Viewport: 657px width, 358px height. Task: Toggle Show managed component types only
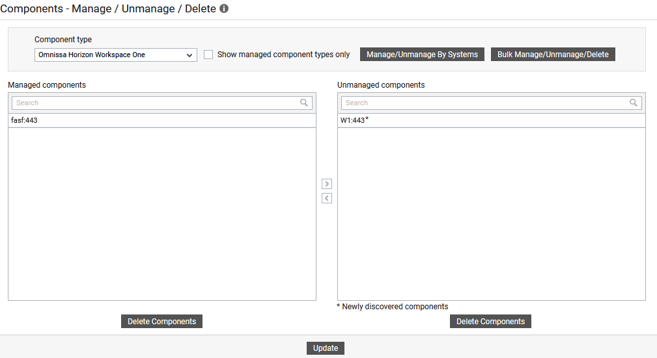[x=208, y=55]
